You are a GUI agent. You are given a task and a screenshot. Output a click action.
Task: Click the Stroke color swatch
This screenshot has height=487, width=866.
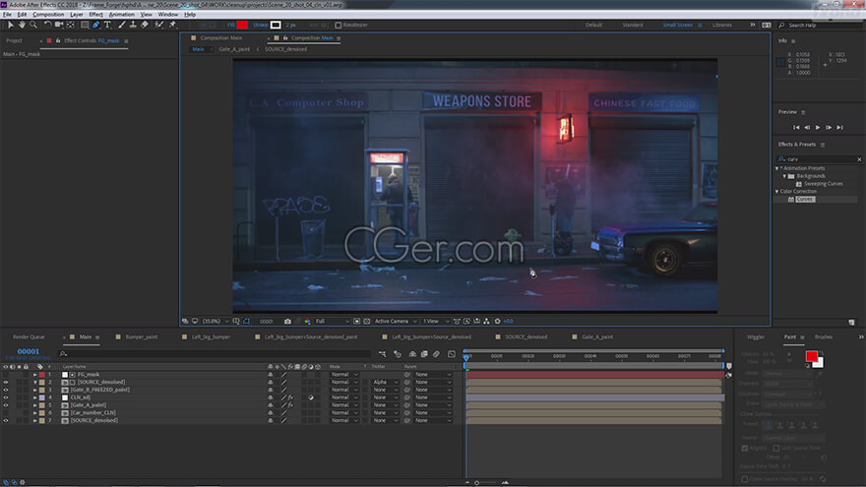(275, 25)
